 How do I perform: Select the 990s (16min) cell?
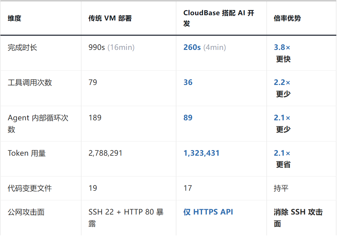tap(111, 47)
